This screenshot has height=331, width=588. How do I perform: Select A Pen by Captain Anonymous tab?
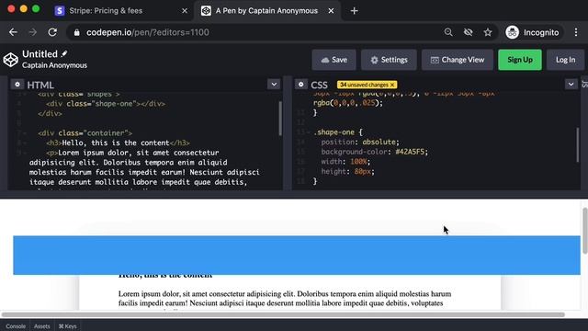[x=266, y=11]
